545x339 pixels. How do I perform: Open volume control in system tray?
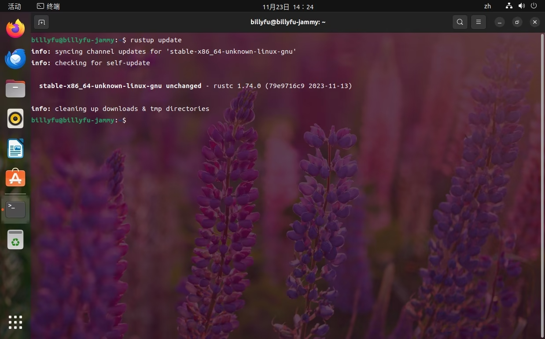[x=522, y=6]
